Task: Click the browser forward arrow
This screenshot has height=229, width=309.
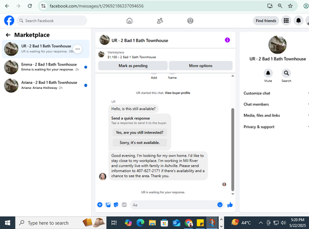Action: tap(19, 6)
